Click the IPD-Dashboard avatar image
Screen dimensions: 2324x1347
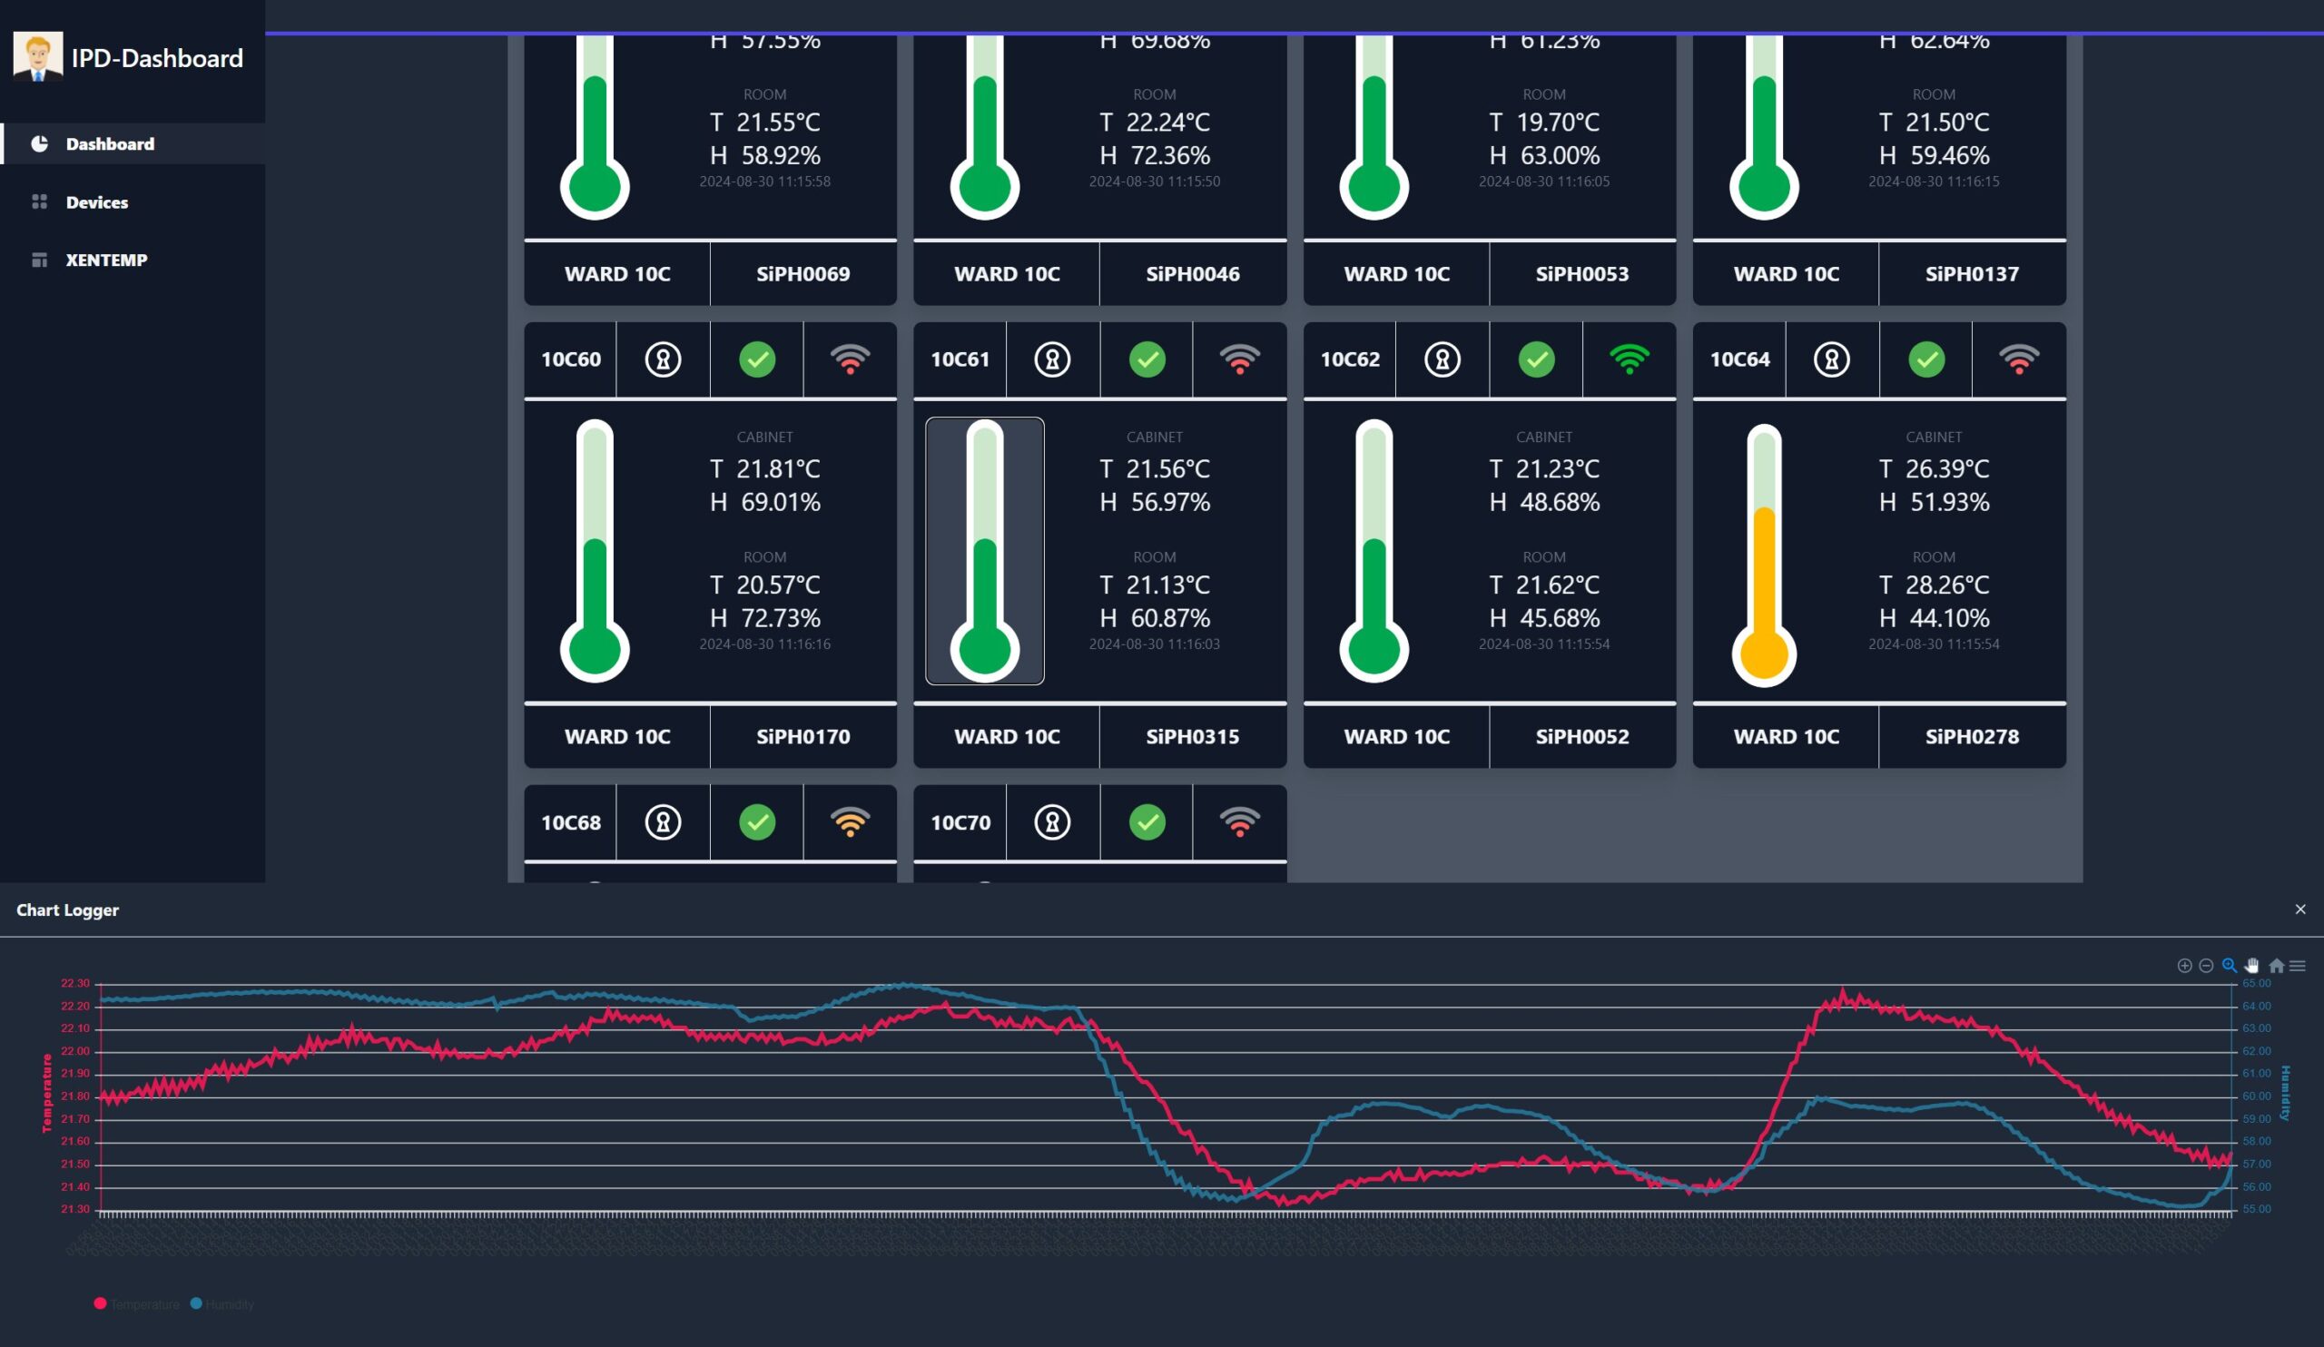tap(38, 57)
